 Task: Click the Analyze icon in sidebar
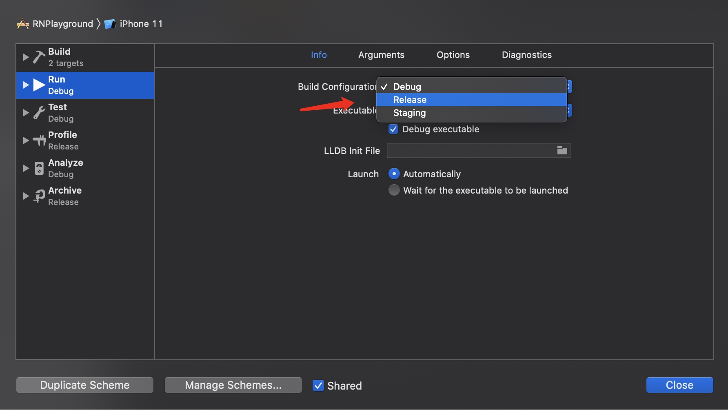coord(39,168)
